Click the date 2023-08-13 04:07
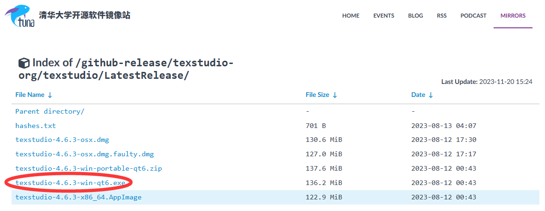The image size is (545, 211). click(444, 126)
